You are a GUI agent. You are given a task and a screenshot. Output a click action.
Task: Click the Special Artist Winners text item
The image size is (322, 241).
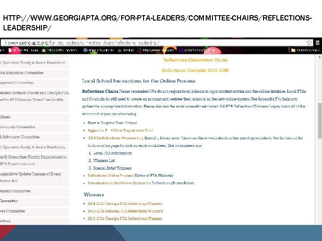112,168
